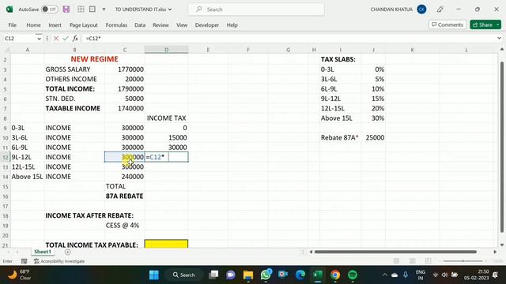This screenshot has width=506, height=284.
Task: Click the Borders grid icon in quick access
Action: [81, 9]
